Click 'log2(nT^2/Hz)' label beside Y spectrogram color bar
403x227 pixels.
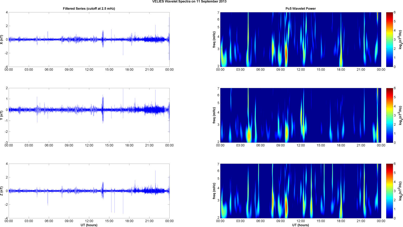(400, 115)
